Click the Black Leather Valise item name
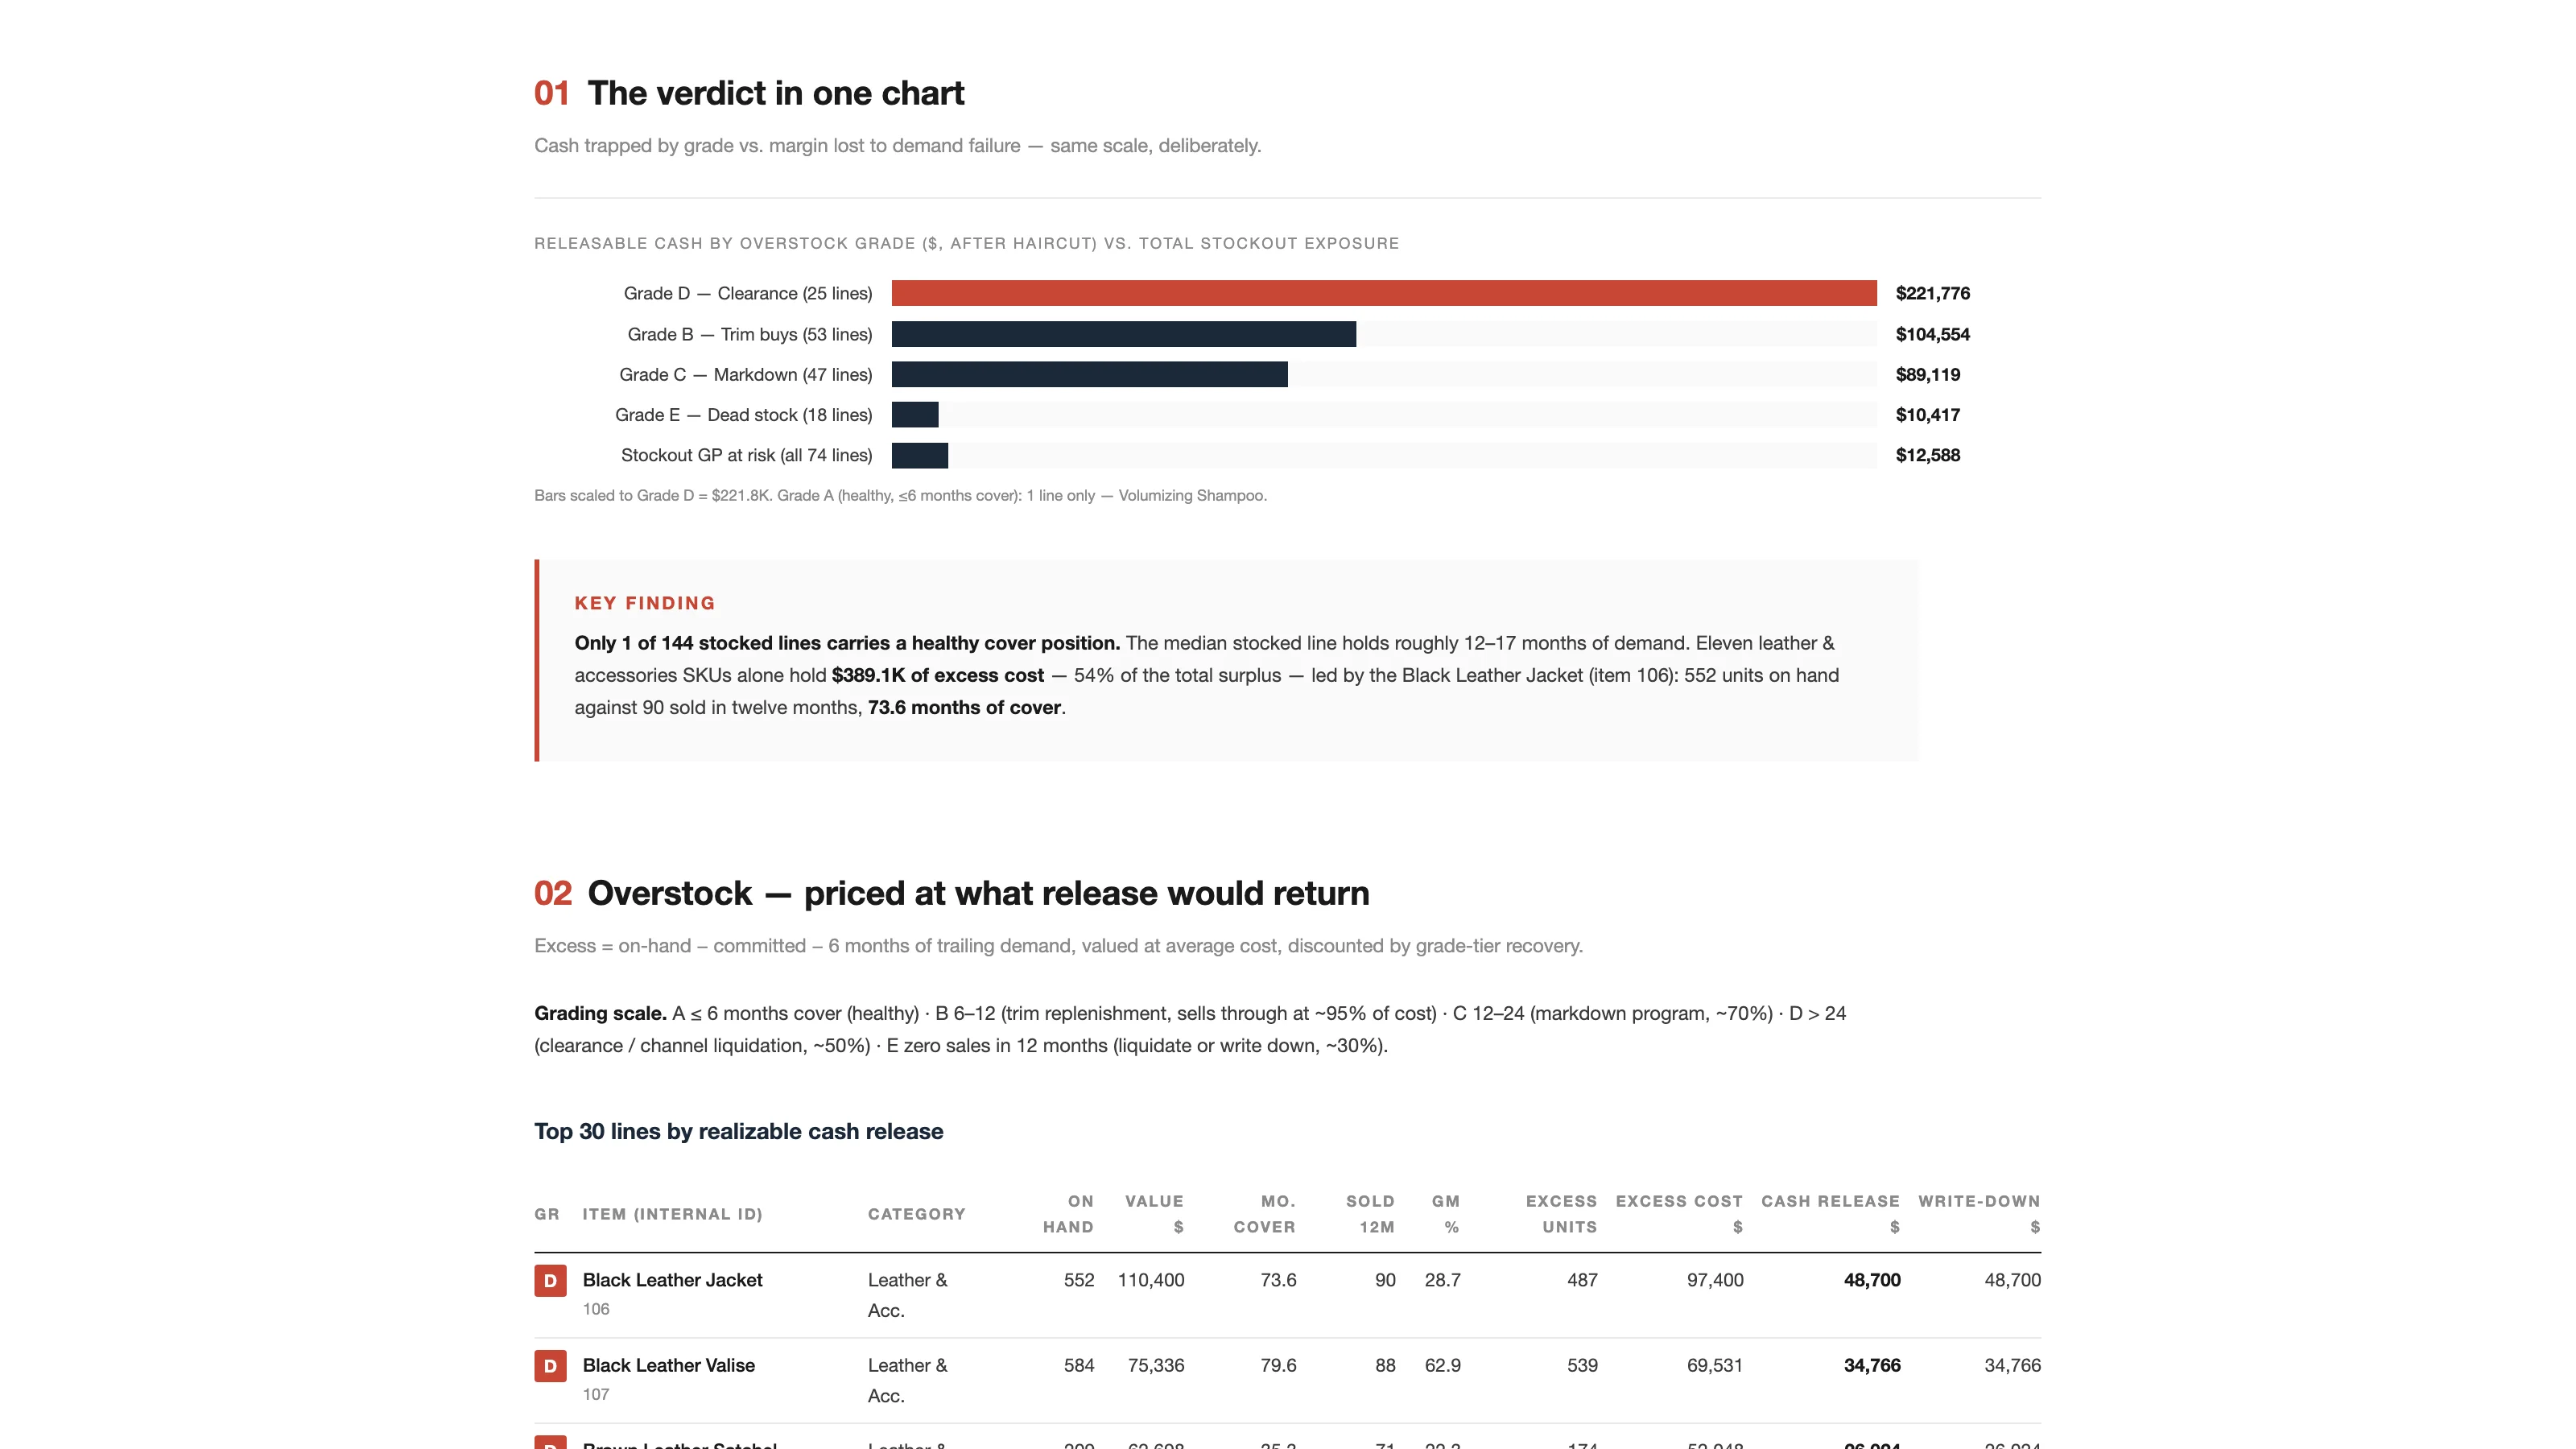This screenshot has width=2576, height=1449. point(669,1365)
